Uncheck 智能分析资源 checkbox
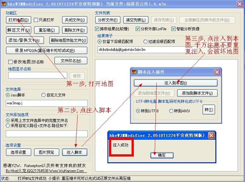The image size is (245, 182). pos(173,29)
